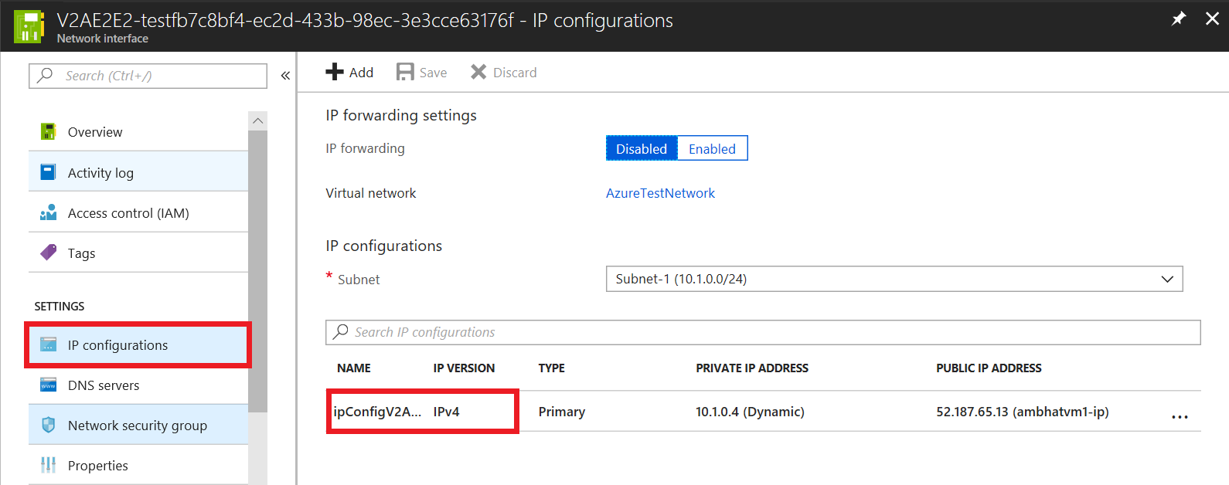The width and height of the screenshot is (1229, 485).
Task: Click the sidebar scrollbar up arrow
Action: (258, 120)
